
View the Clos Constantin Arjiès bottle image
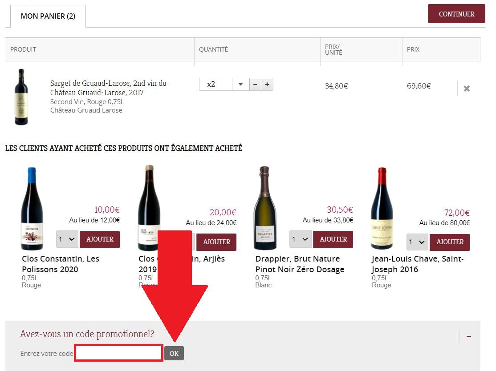149,208
